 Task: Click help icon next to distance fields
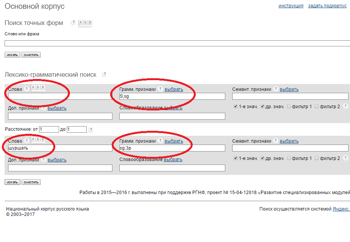91,129
